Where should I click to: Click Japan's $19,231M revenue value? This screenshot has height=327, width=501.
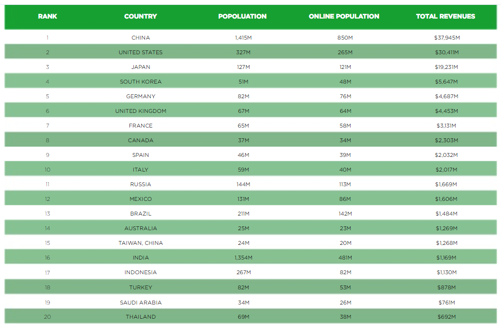tap(446, 67)
